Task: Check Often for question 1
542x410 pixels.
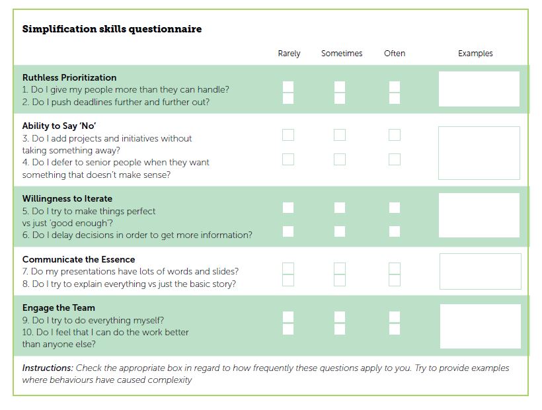Action: point(395,87)
